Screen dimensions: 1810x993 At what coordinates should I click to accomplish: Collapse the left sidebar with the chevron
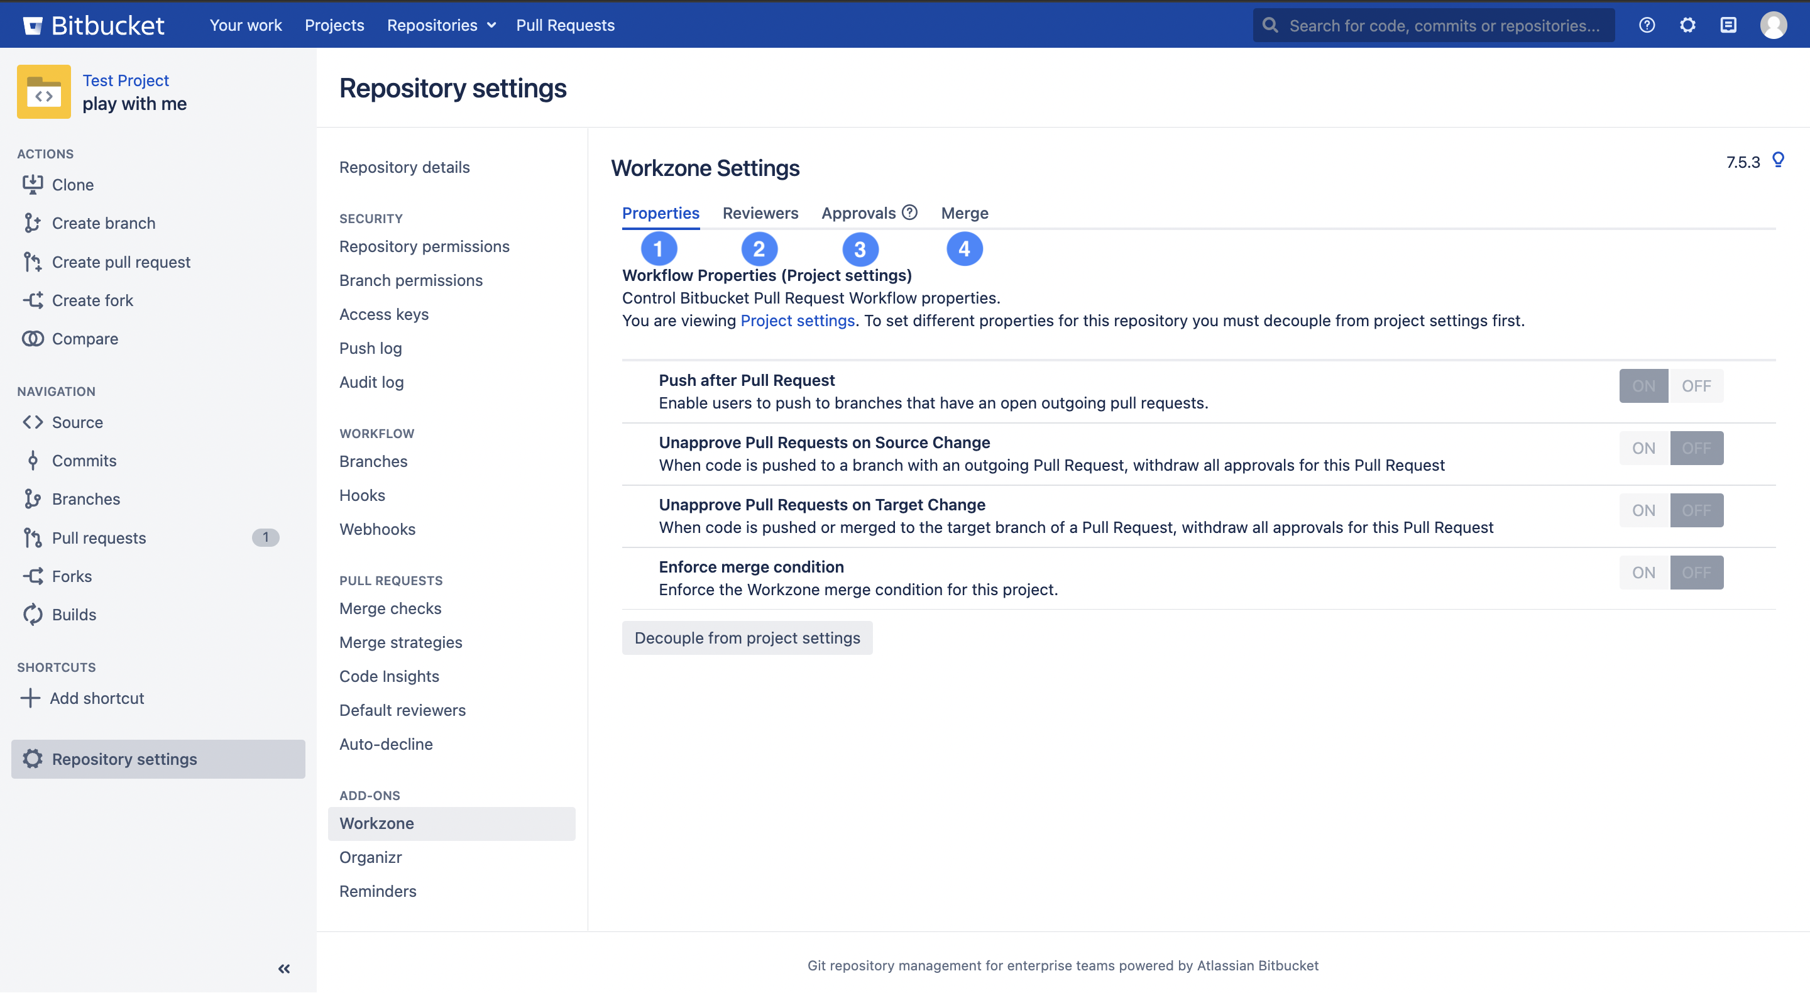click(284, 968)
